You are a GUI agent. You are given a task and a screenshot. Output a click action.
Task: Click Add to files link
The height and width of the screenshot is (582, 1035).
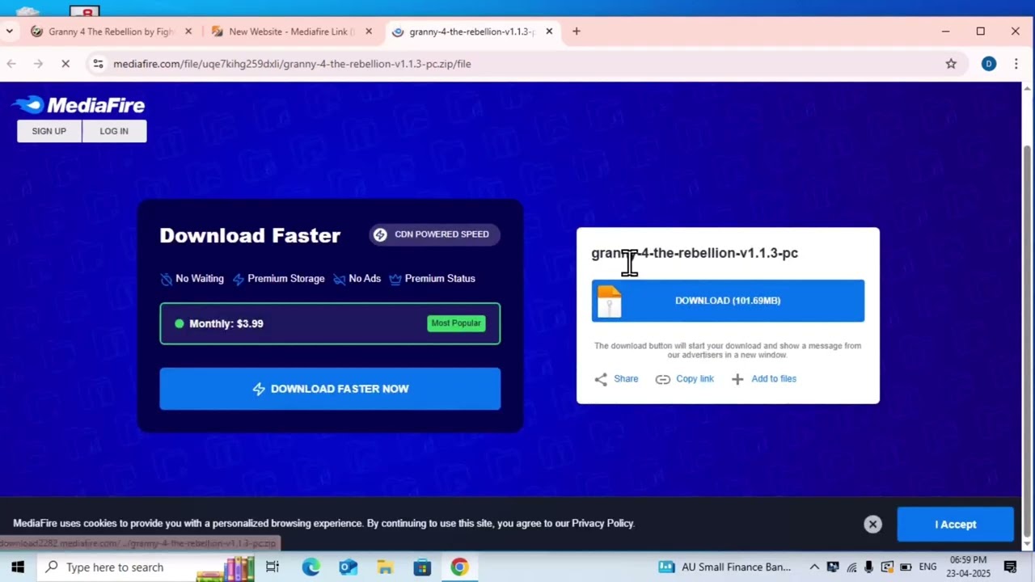point(774,378)
